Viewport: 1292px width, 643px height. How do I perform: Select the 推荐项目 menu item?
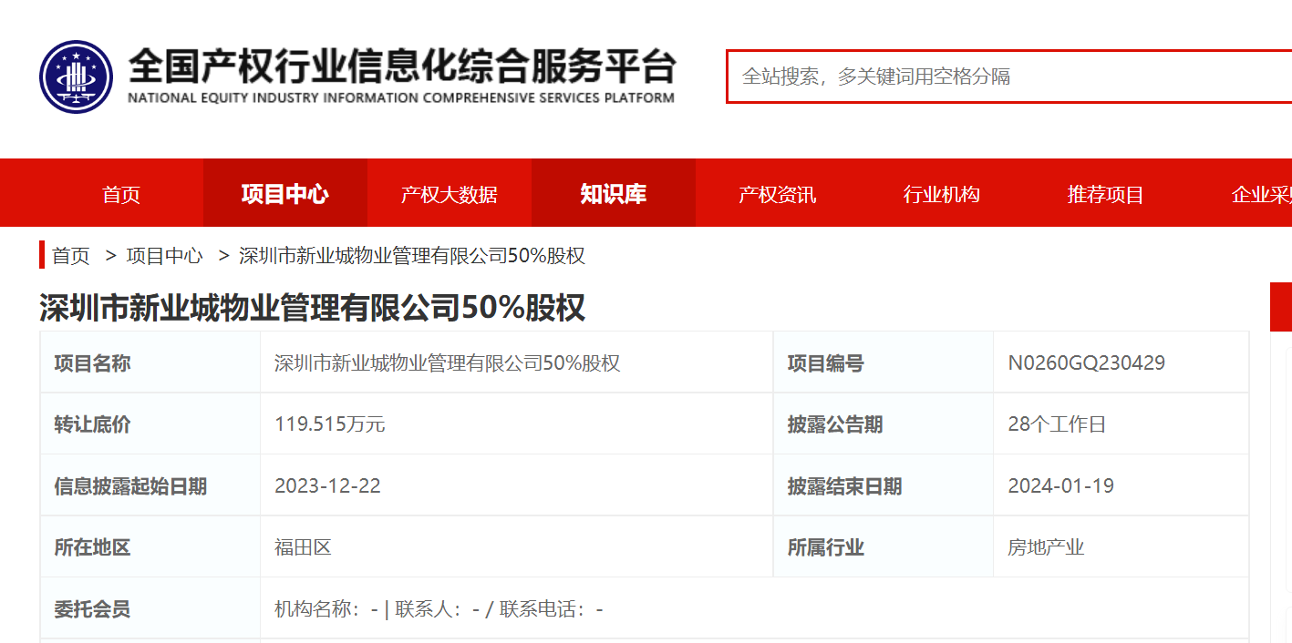click(1105, 194)
